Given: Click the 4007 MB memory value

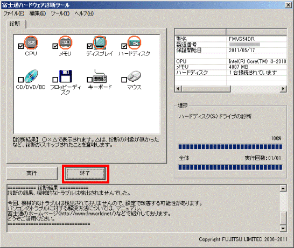Looking at the screenshot, I should point(239,67).
